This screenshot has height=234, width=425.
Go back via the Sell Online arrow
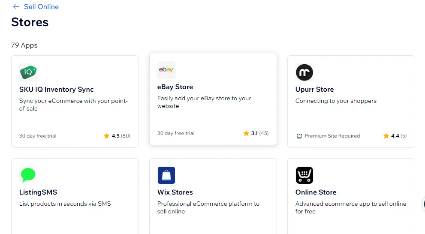(16, 7)
